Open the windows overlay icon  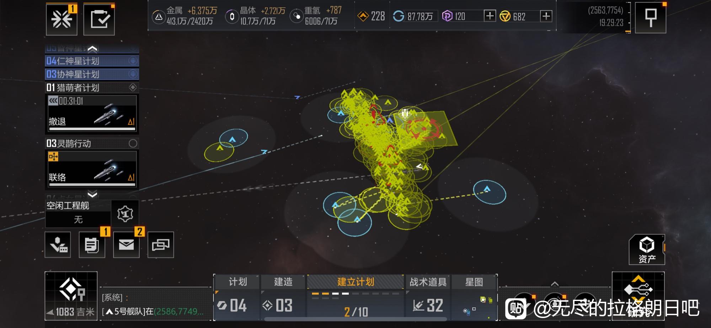[x=161, y=245]
